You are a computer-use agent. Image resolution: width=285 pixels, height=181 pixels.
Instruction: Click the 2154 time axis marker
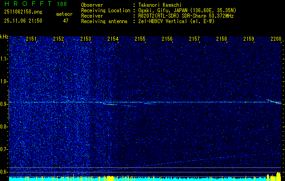click(113, 39)
